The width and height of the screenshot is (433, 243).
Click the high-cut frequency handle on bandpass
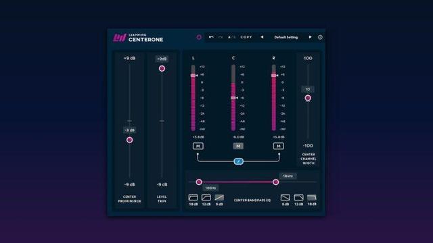(275, 182)
